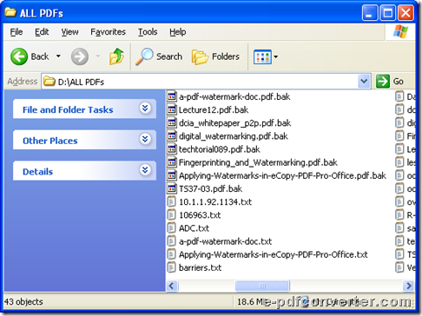Open the Help menu
This screenshot has height=316, width=422.
click(177, 32)
